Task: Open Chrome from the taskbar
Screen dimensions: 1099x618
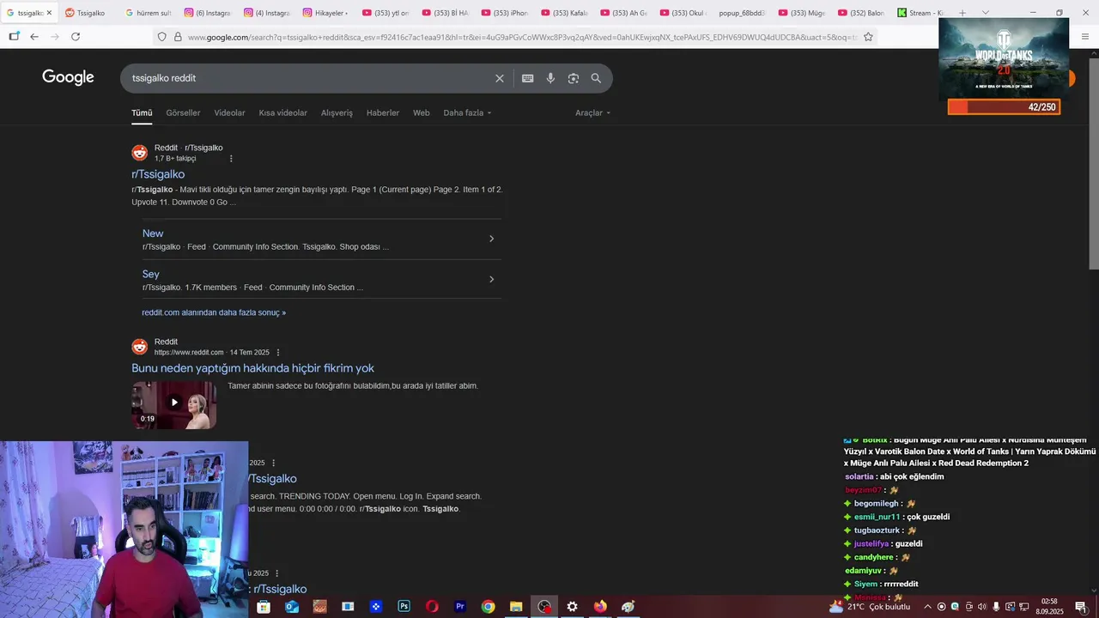Action: [488, 607]
